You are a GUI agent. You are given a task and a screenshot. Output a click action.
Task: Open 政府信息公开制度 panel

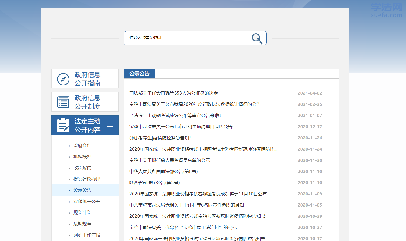coord(85,102)
